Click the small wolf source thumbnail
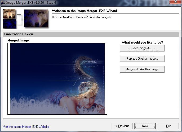182x132 pixels. 9,14
